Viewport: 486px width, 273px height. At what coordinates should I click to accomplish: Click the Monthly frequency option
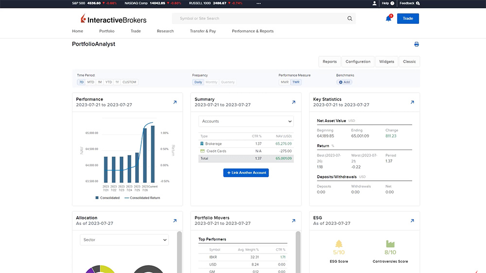(x=211, y=82)
